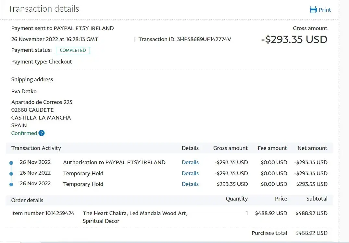Click The Heart Chakra item description
The width and height of the screenshot is (349, 243).
tap(135, 217)
